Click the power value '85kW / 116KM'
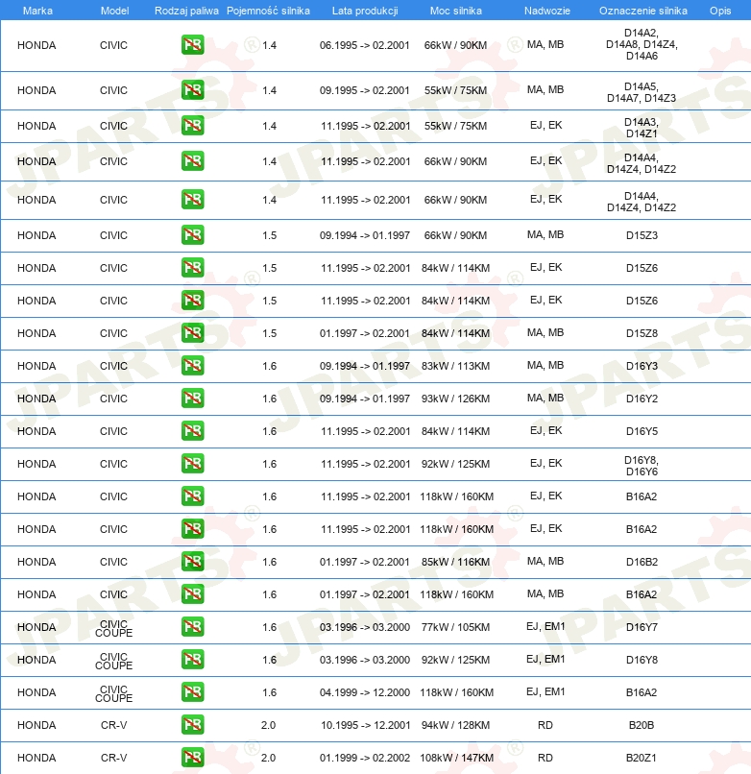The width and height of the screenshot is (751, 774). pos(455,562)
